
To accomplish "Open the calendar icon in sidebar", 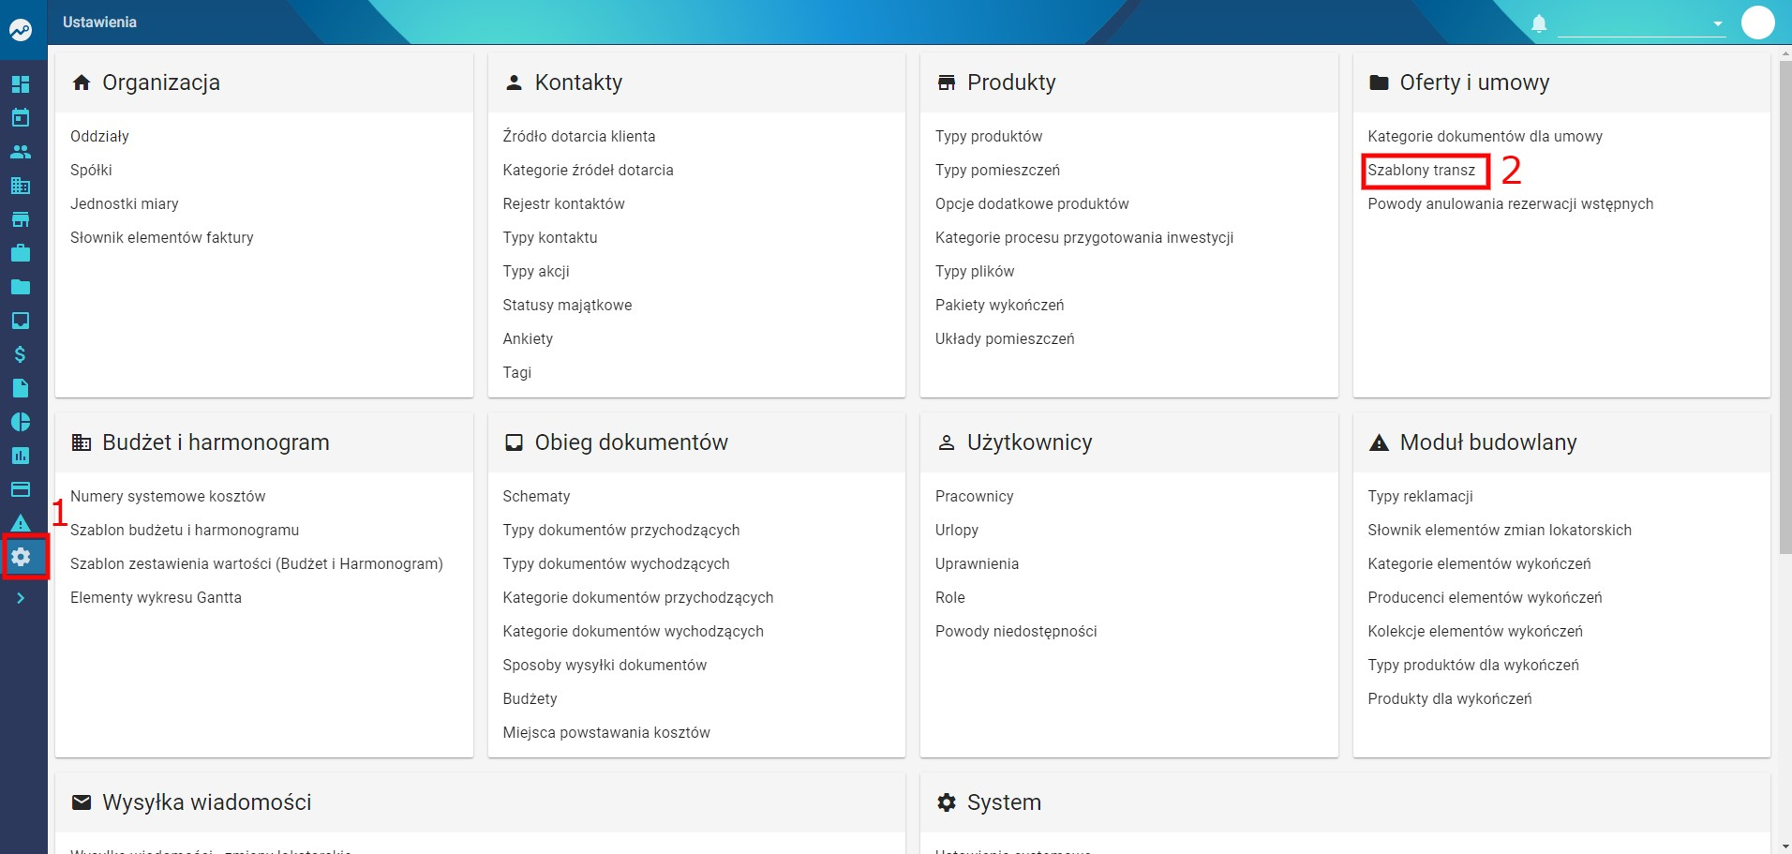I will point(21,118).
